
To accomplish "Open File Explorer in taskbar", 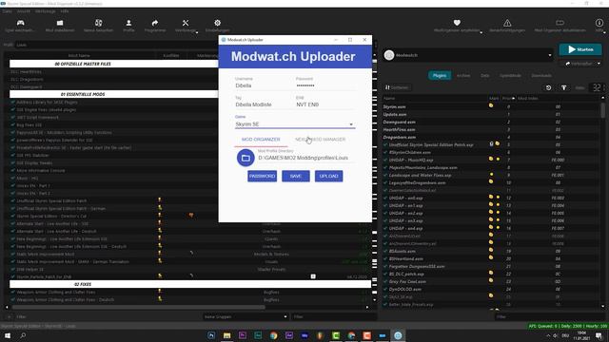I will click(x=226, y=335).
